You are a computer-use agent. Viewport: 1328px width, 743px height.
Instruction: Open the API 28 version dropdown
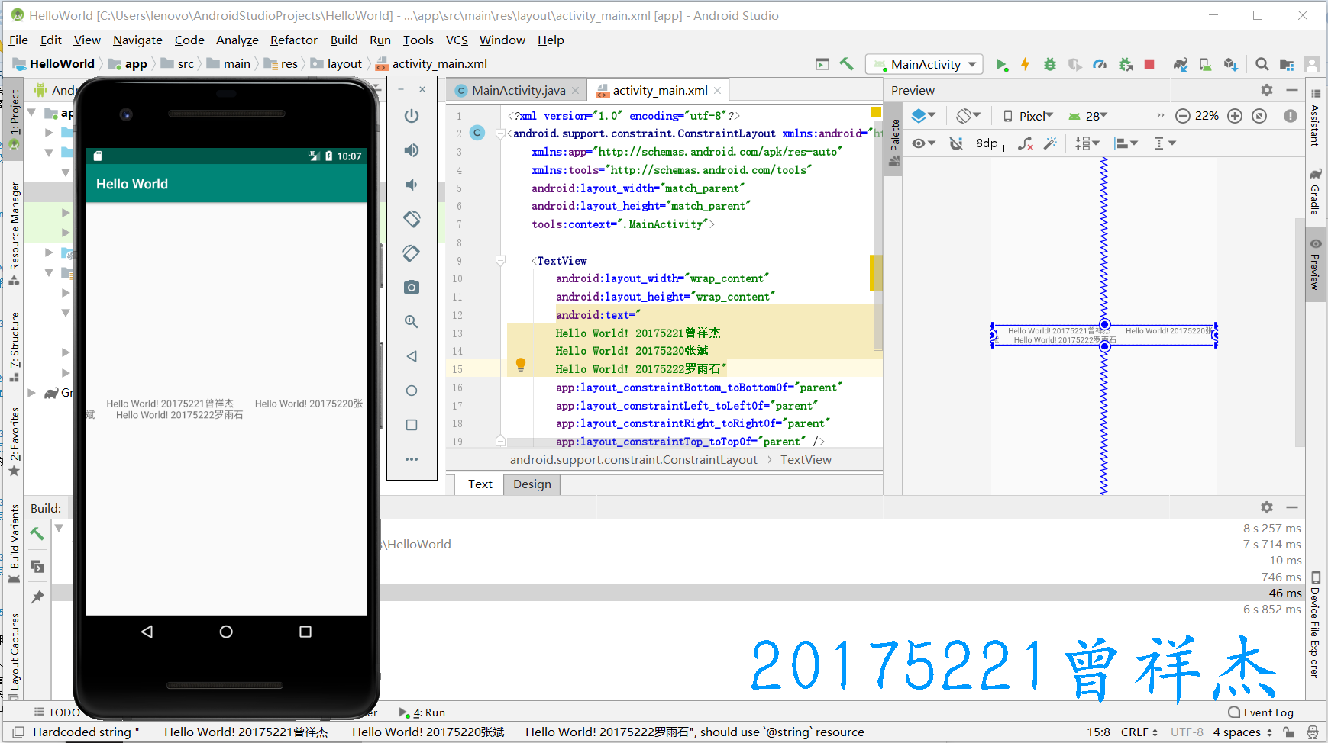tap(1088, 116)
